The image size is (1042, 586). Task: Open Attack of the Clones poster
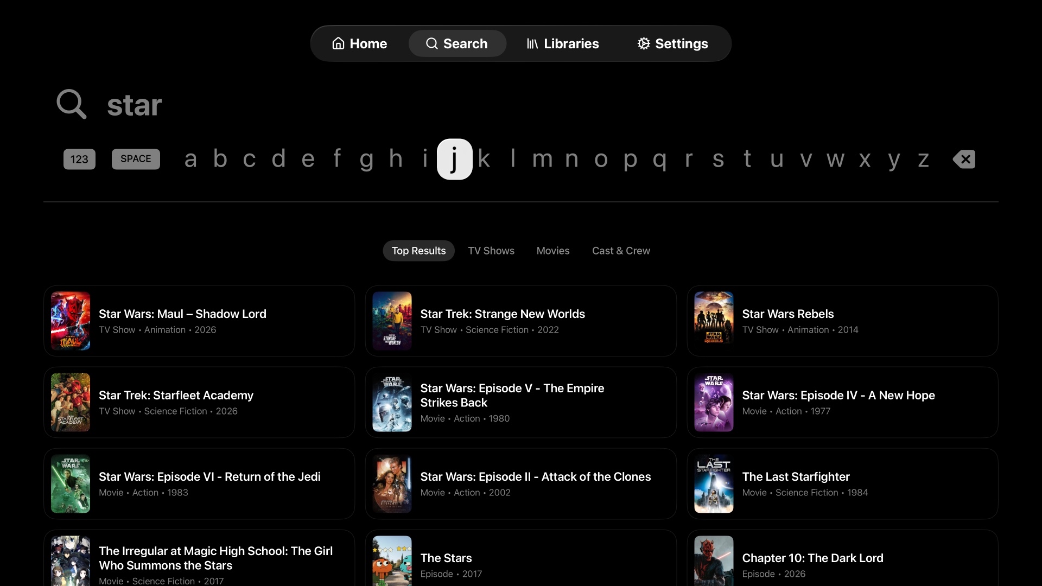(x=392, y=483)
